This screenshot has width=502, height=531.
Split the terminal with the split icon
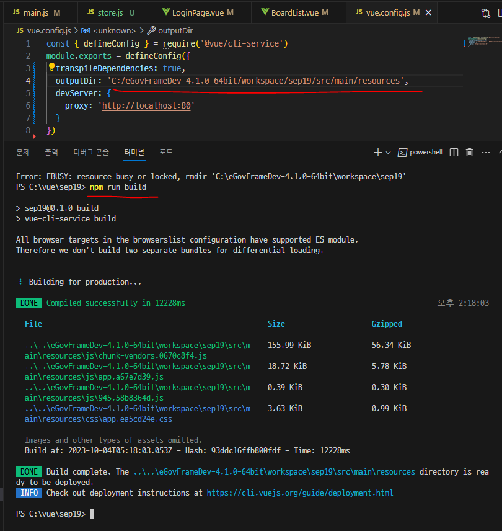(x=454, y=153)
